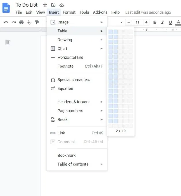Expand Headers & footers submenu
Screen dimensions: 181x196
[x=77, y=102]
